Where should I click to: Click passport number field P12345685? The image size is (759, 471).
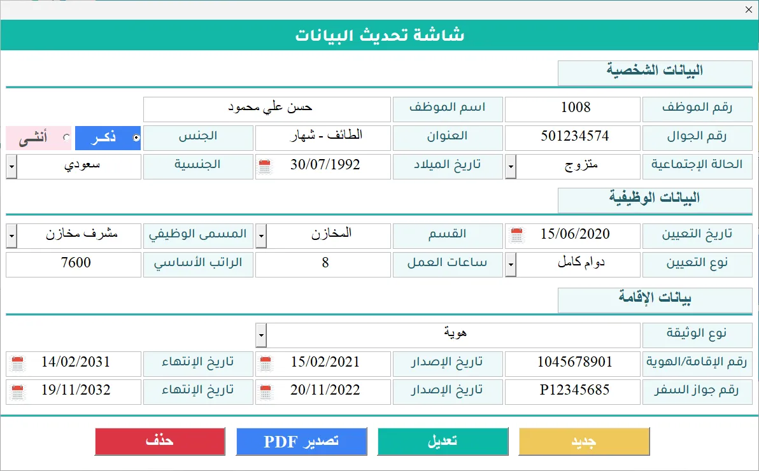[x=572, y=392]
